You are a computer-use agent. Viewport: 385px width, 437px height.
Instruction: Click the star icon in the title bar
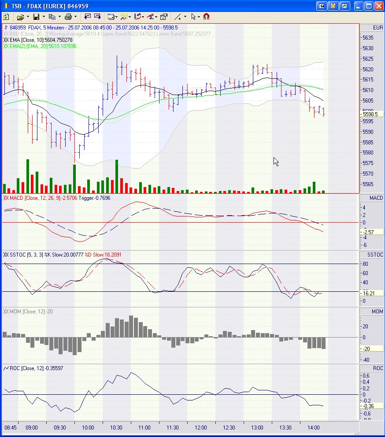[x=333, y=5]
